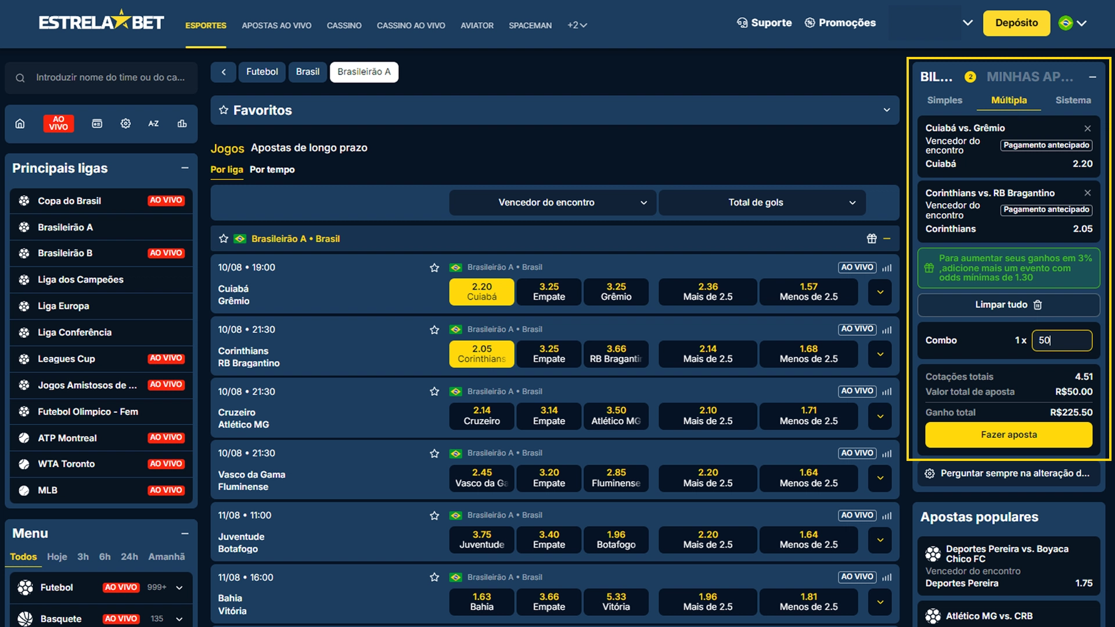
Task: Open Suporte headset link
Action: click(x=764, y=23)
